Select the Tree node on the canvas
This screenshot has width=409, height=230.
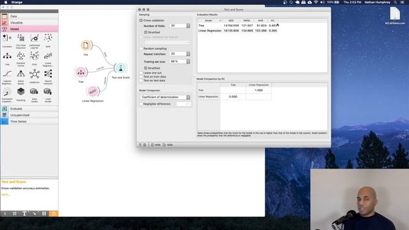click(x=81, y=72)
